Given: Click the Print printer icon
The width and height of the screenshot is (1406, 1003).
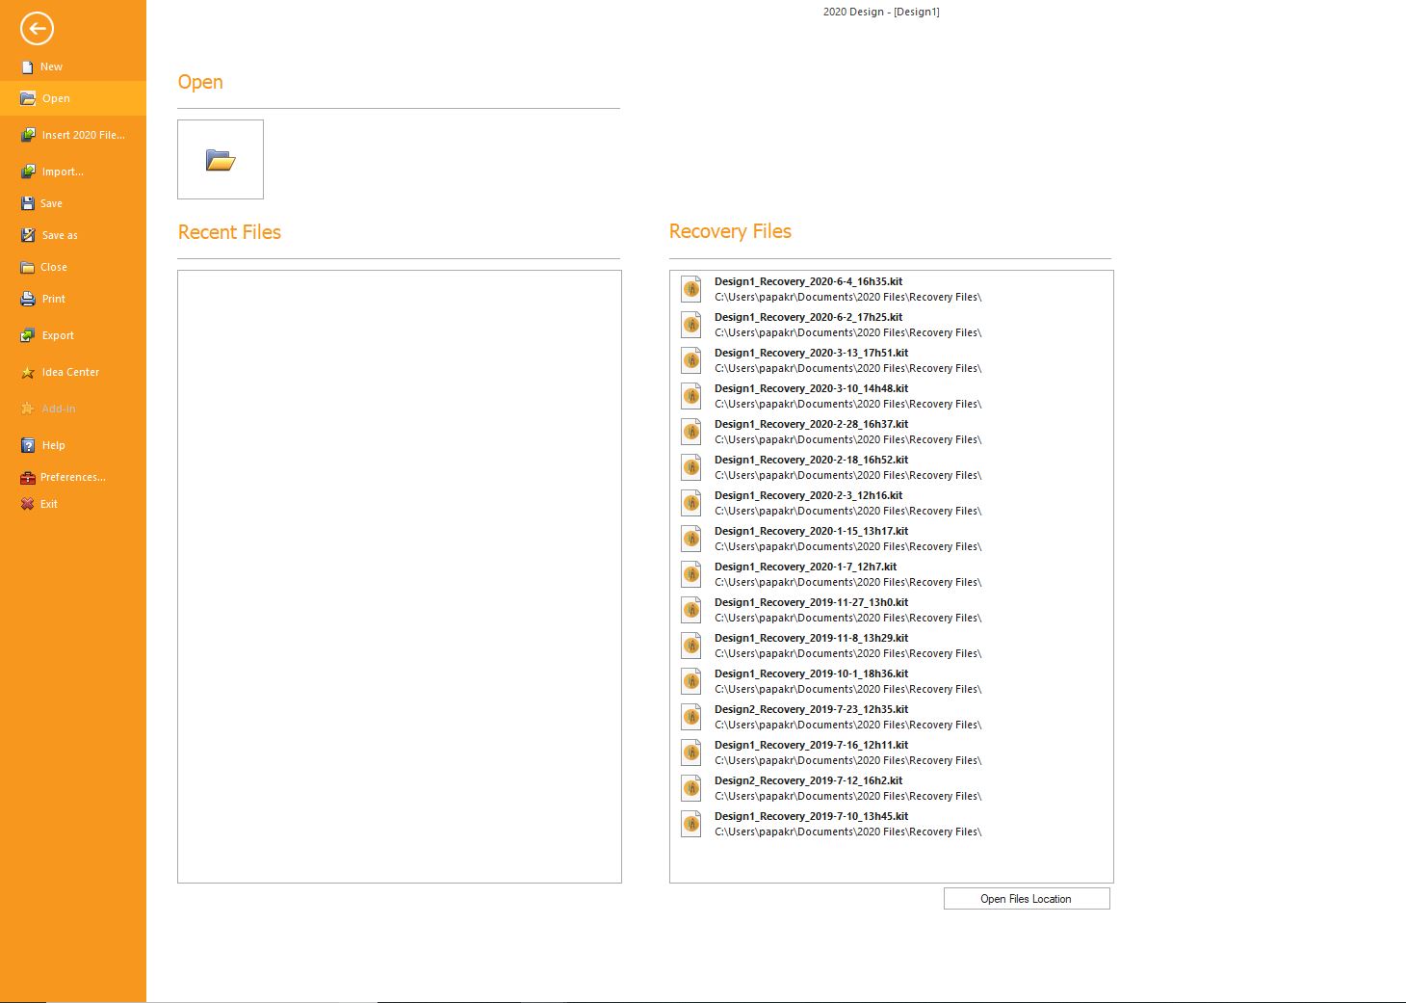Looking at the screenshot, I should 28,299.
